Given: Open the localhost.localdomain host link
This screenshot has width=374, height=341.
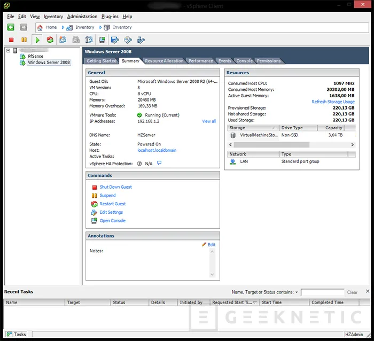Looking at the screenshot, I should tap(157, 150).
